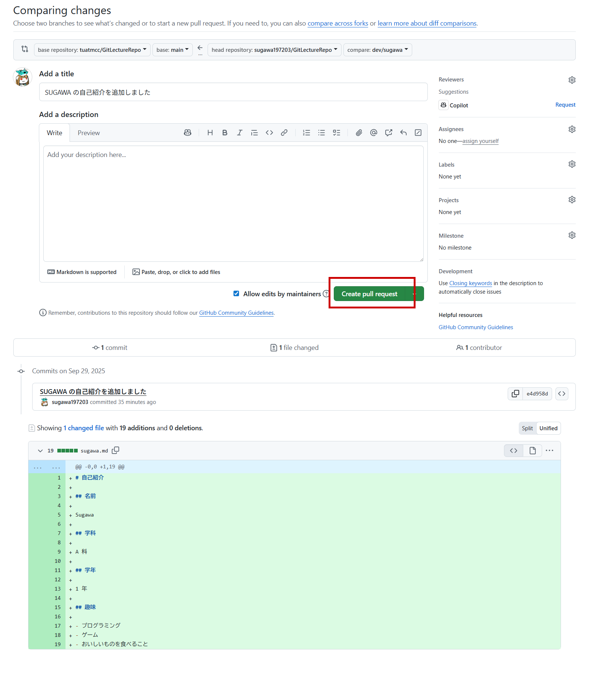Add a task list with toolbar icon
The image size is (605, 675).
[x=336, y=133]
